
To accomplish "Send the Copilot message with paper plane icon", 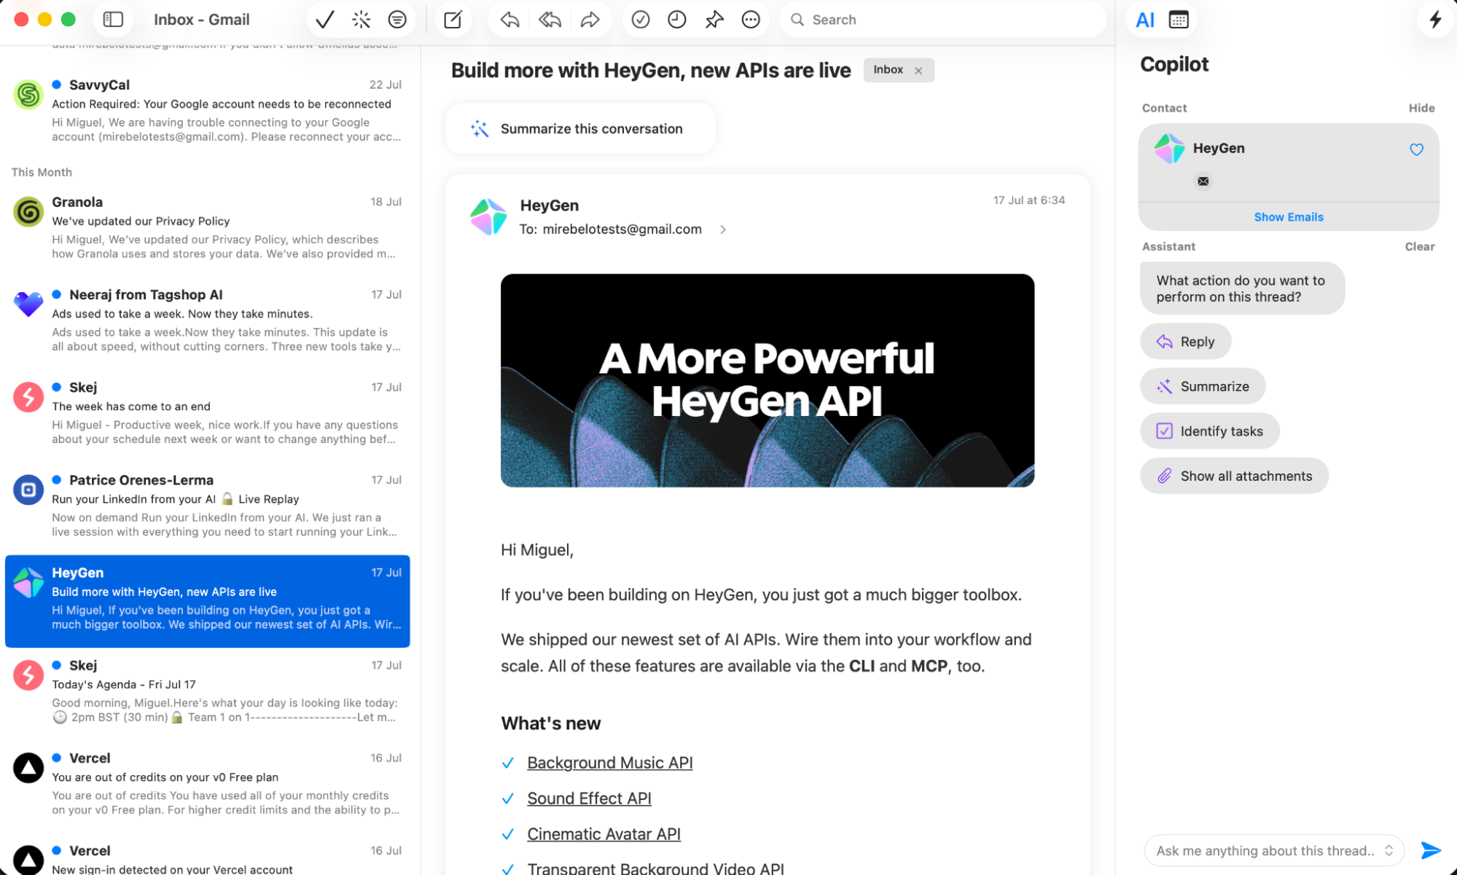I will coord(1431,850).
